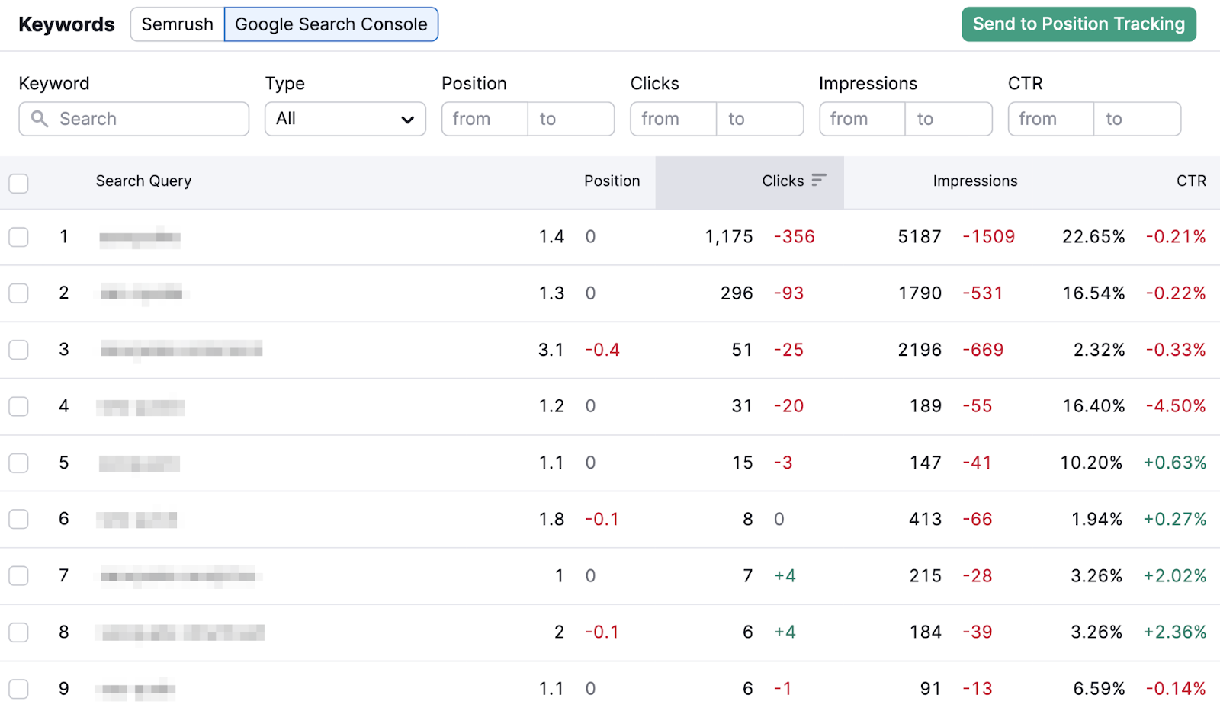This screenshot has height=714, width=1220.
Task: Click the Search Query column header
Action: (143, 181)
